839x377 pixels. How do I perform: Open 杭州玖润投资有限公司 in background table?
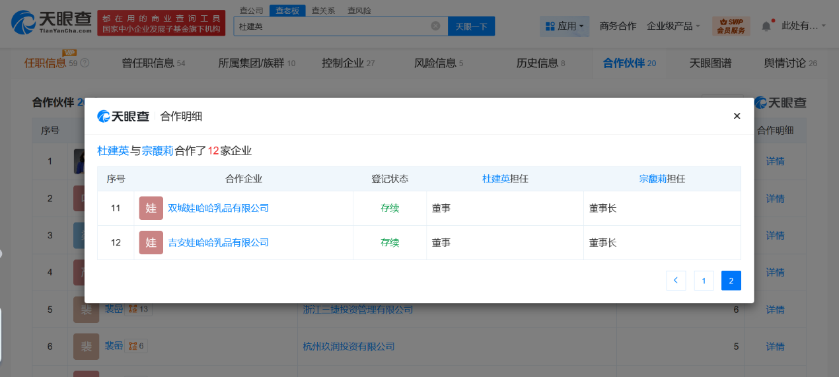point(349,346)
